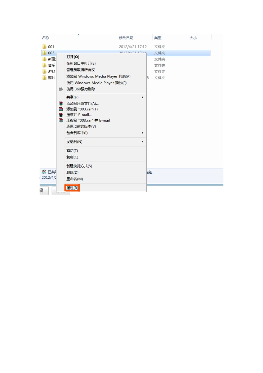Select 打开(O) in the context menu

[x=73, y=57]
